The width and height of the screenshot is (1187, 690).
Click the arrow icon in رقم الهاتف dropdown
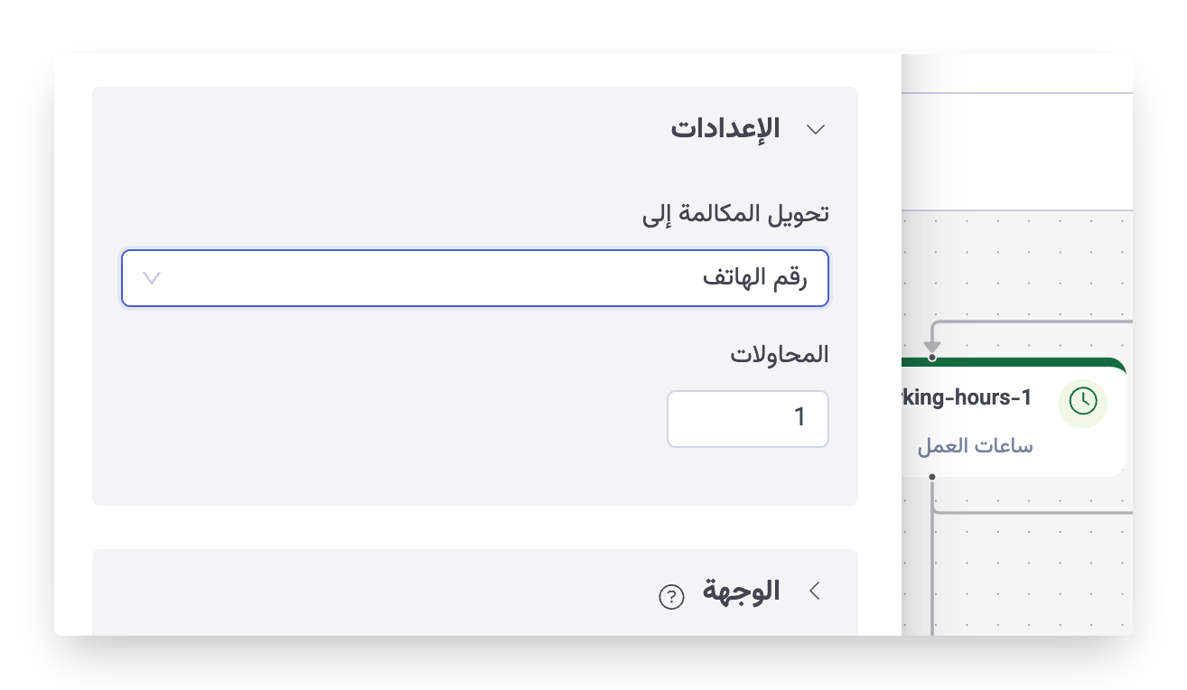(152, 278)
